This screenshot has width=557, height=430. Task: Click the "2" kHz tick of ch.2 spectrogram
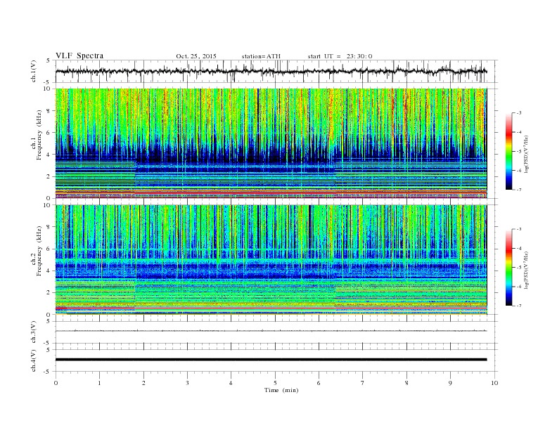point(49,293)
